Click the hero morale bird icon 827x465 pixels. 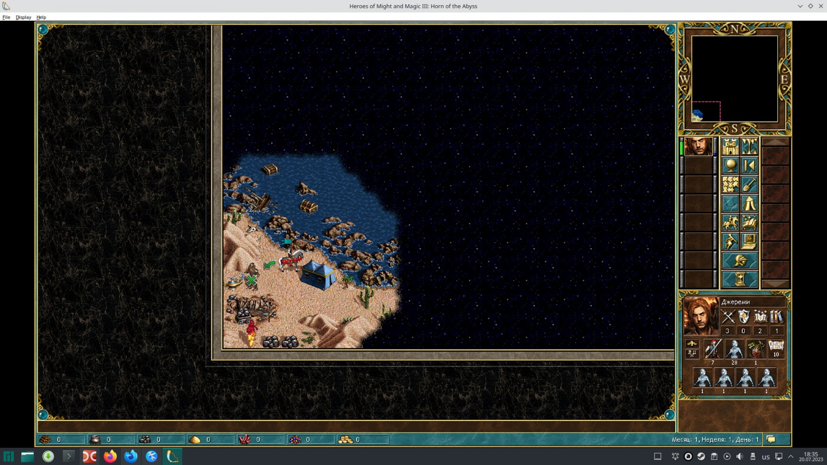coord(692,344)
